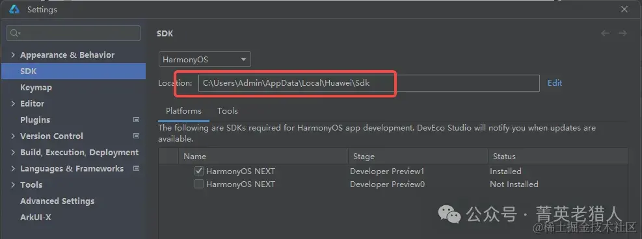The height and width of the screenshot is (239, 642).
Task: Close the Settings dialog
Action: point(624,9)
